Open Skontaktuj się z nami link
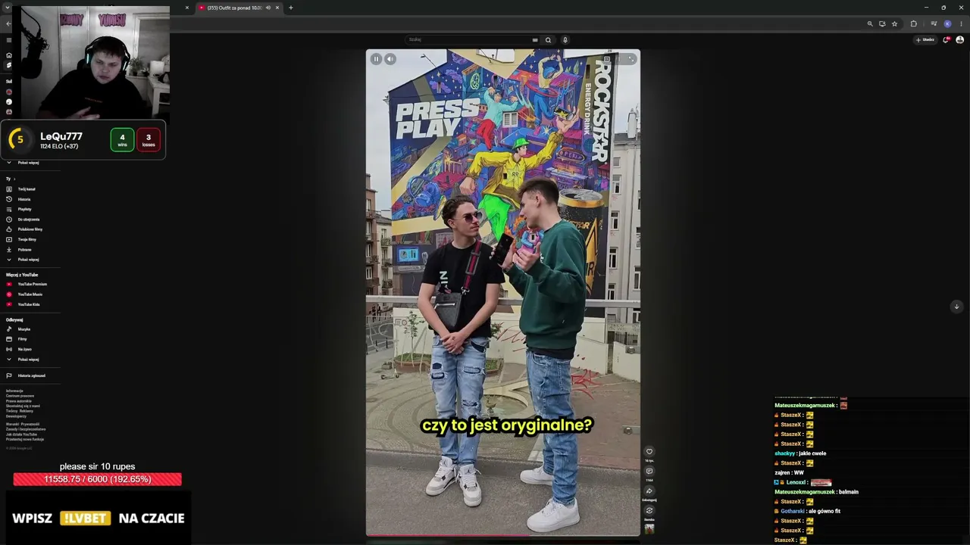 (x=23, y=406)
